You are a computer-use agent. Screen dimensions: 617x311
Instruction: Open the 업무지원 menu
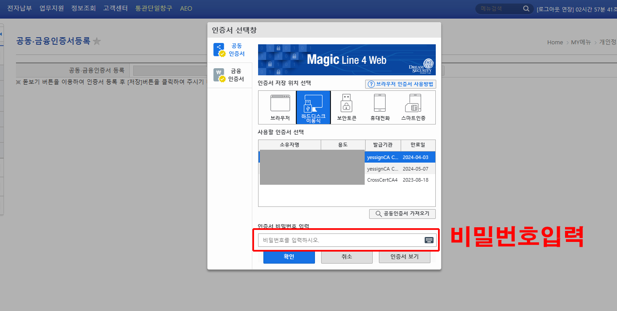pyautogui.click(x=52, y=8)
